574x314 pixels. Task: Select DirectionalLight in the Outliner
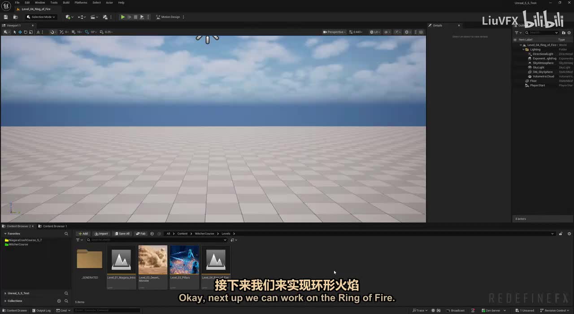coord(543,54)
